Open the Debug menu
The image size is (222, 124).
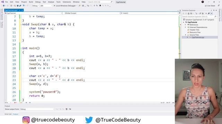coord(38,2)
